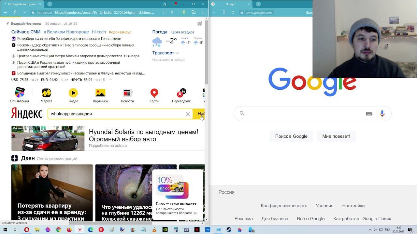Bookmark the page from left address bar

172,12
